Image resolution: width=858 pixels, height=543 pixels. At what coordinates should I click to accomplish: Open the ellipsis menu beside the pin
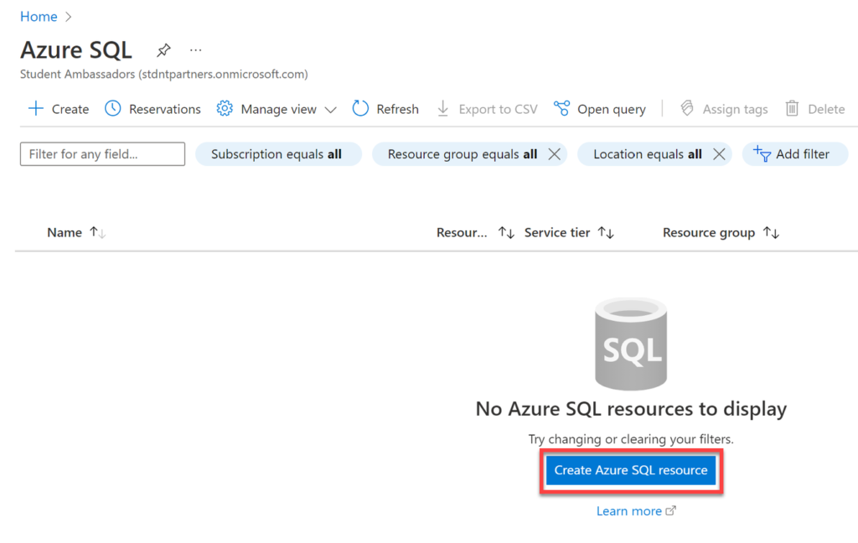click(195, 50)
